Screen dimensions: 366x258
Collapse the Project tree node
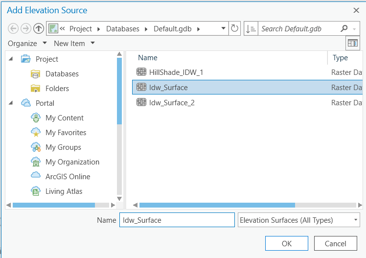click(11, 59)
